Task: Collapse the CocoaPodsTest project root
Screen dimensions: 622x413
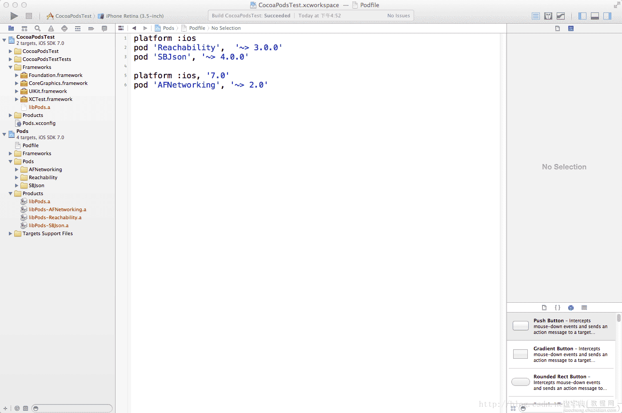Action: click(4, 40)
